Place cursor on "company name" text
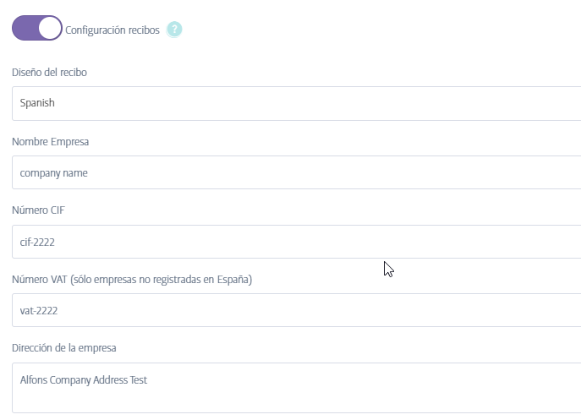 pyautogui.click(x=53, y=172)
